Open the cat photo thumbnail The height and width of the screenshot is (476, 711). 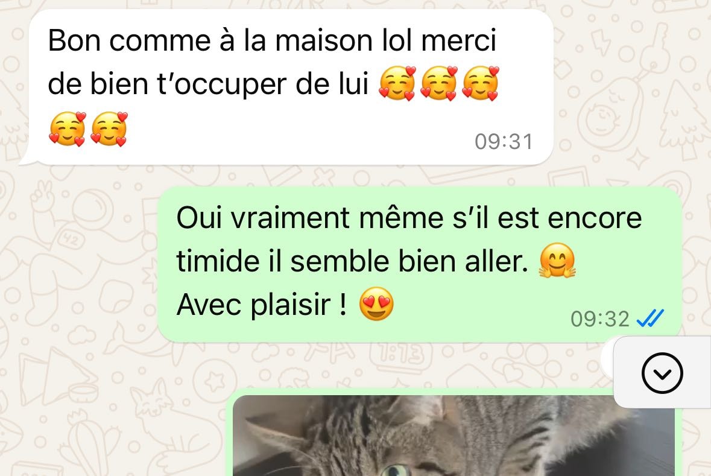point(453,436)
